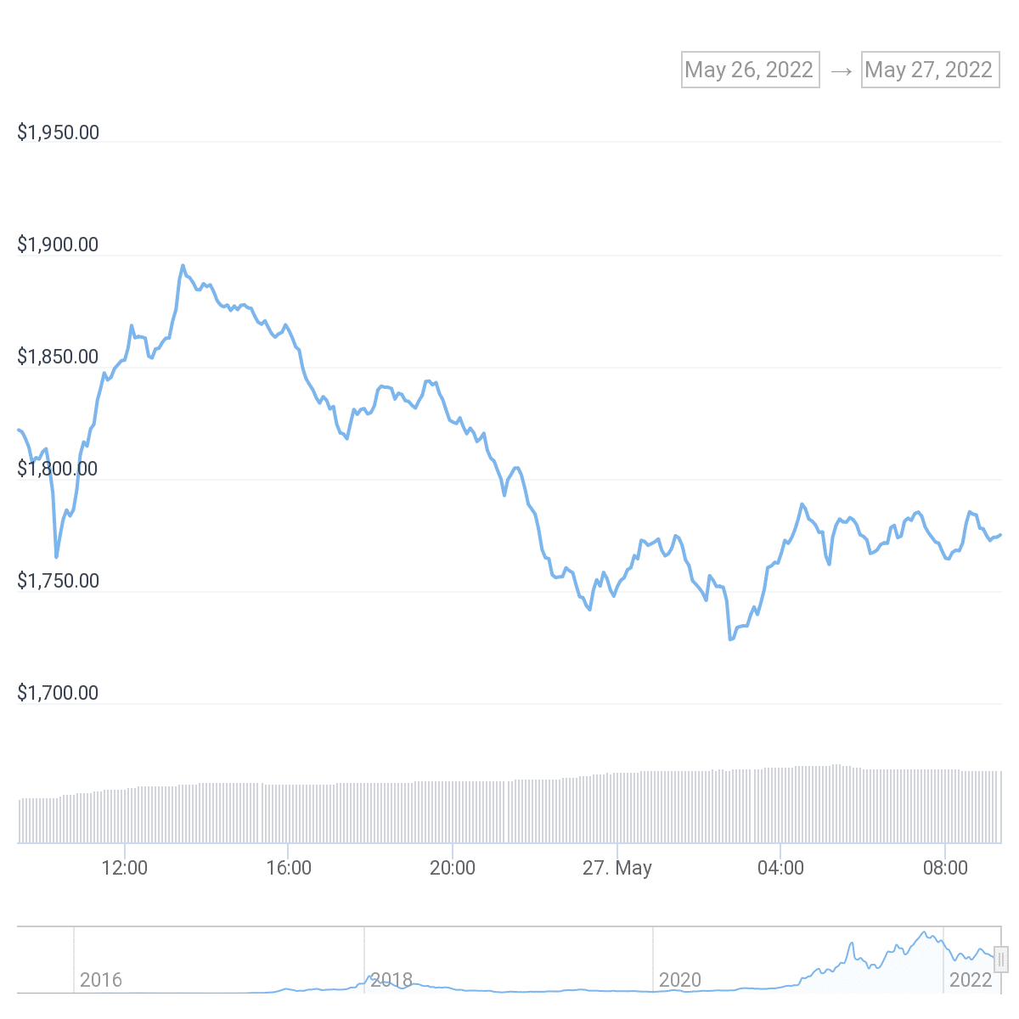Click the May 27, 2022 end date field
Screen dimensions: 1019x1019
pyautogui.click(x=930, y=70)
